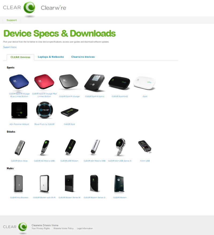The image size is (214, 235).
Task: Open the Rover Puck by CLEAR icon
Action: [x=44, y=110]
